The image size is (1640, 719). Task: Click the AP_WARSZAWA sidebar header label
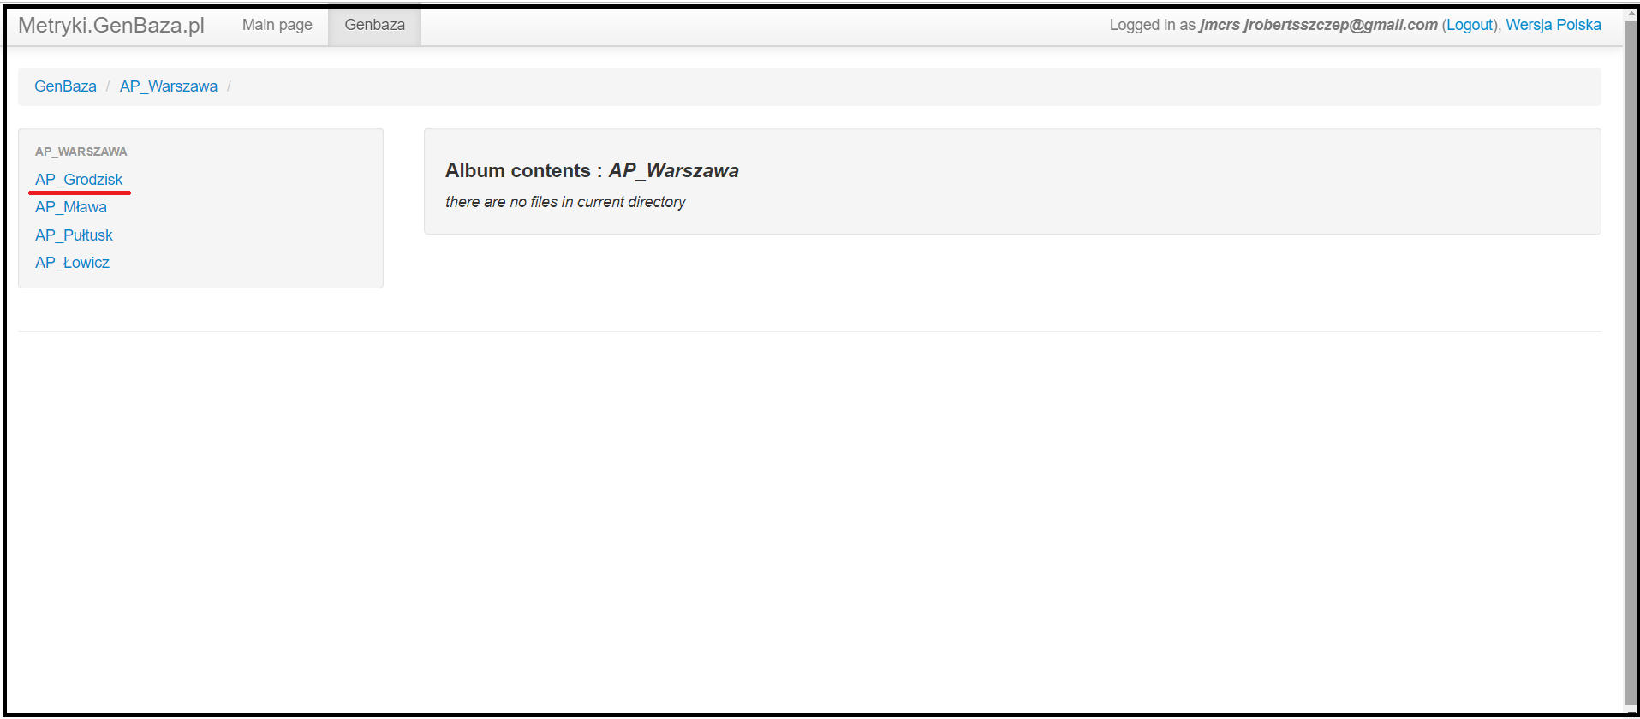pos(81,152)
